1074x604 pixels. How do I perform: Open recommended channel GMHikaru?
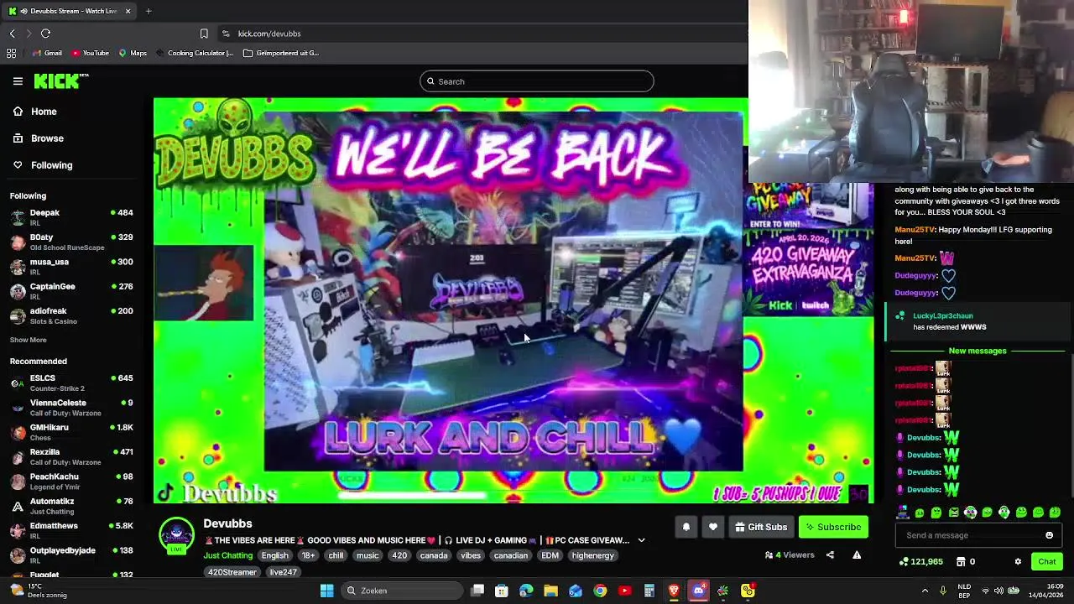pyautogui.click(x=71, y=431)
